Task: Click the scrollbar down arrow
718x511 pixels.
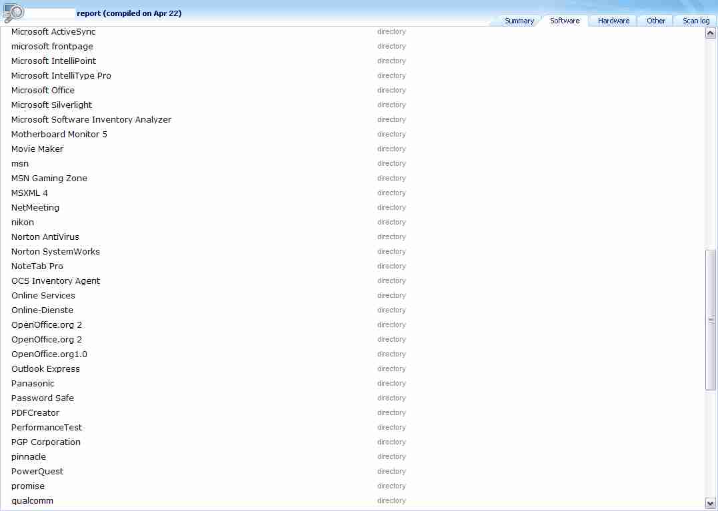Action: [x=711, y=504]
